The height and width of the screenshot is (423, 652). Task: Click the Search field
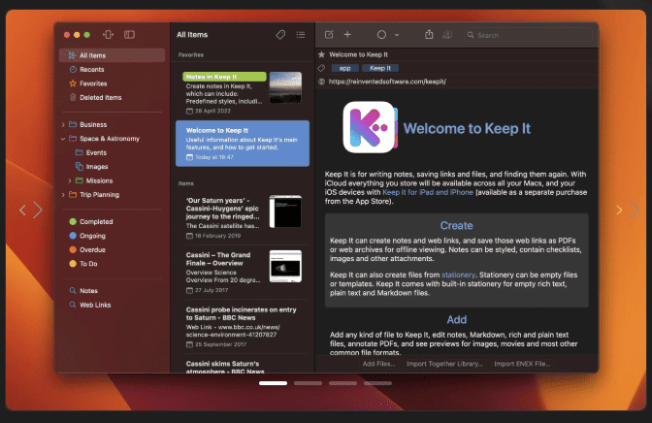coord(528,35)
